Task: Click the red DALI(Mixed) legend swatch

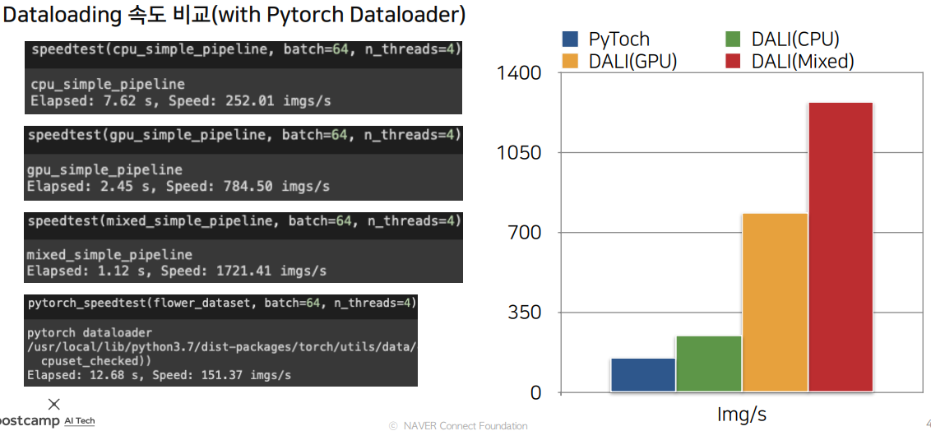Action: click(x=733, y=61)
